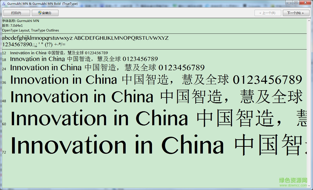Click the 版本: 7.0d4e1 version text
This screenshot has width=313, height=190.
13,25
